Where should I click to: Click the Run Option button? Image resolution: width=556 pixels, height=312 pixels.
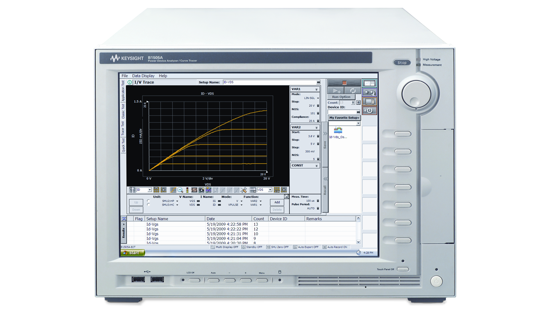(x=341, y=97)
